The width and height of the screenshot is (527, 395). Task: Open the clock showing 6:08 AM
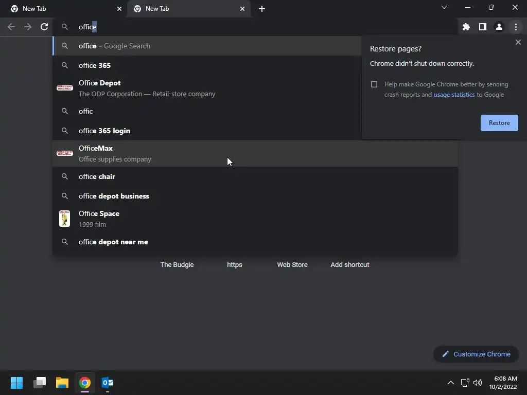(503, 383)
